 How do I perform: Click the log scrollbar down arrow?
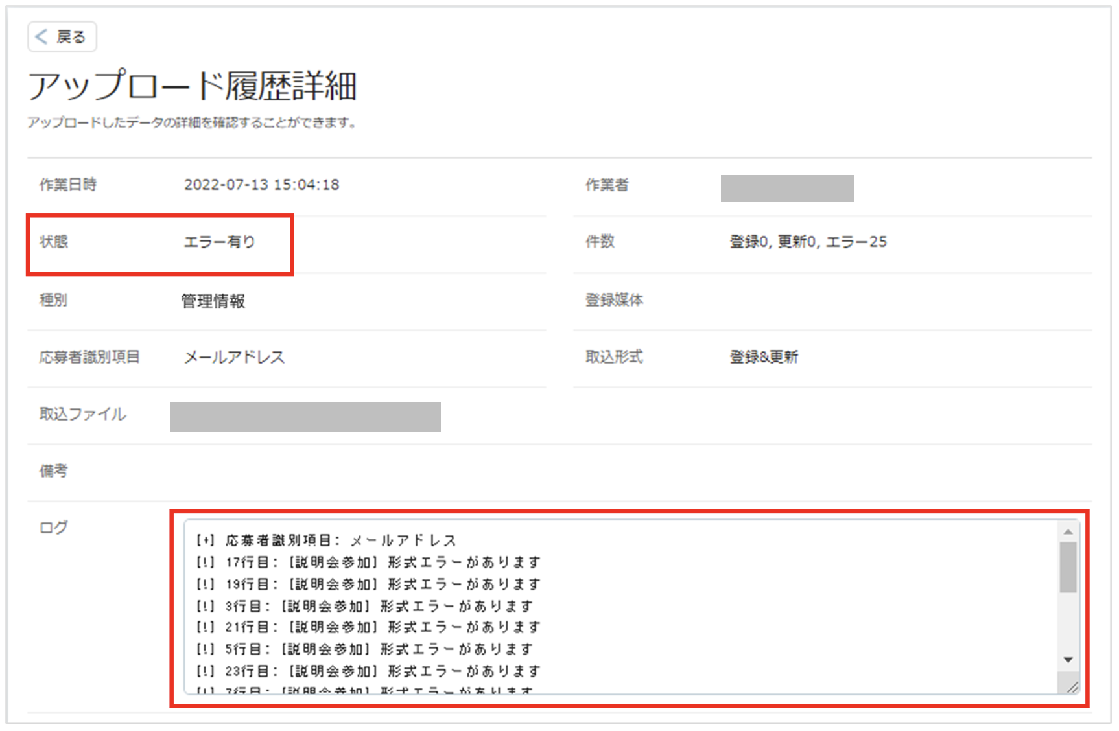coord(1068,660)
